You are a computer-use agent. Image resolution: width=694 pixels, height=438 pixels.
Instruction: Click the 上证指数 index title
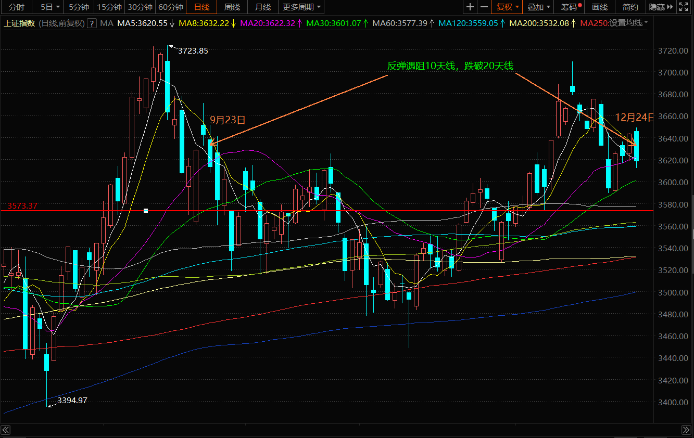click(20, 23)
